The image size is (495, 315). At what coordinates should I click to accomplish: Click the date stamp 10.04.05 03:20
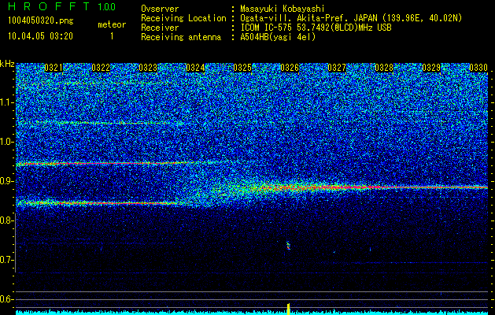pyautogui.click(x=40, y=36)
